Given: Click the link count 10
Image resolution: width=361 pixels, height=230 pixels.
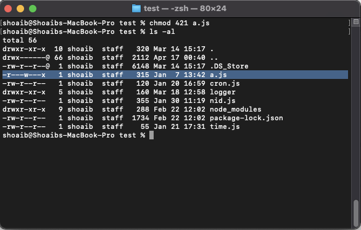Looking at the screenshot, I should click(59, 49).
